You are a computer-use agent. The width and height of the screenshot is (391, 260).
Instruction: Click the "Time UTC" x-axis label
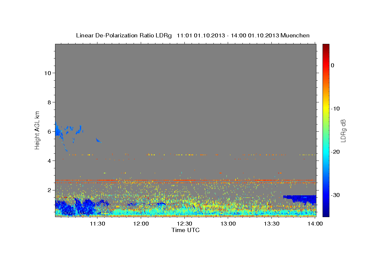click(185, 230)
